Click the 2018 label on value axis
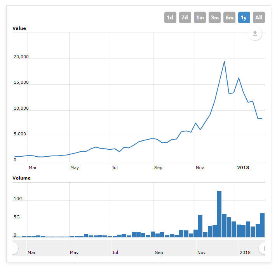The image size is (277, 268). [243, 168]
